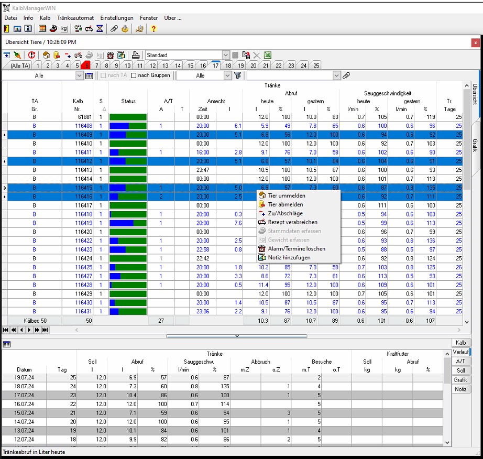
Task: Click the 'Grafik' button in lower panel
Action: pos(460,380)
